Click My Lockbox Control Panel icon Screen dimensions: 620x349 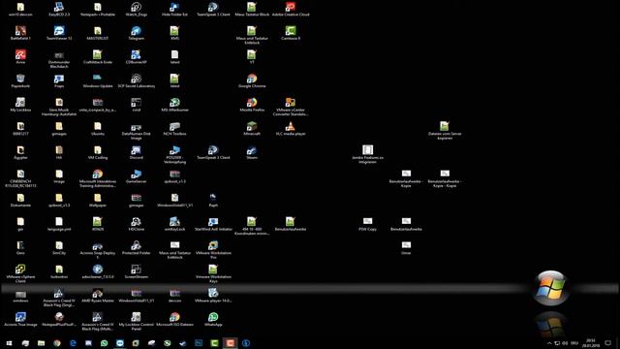coord(136,321)
